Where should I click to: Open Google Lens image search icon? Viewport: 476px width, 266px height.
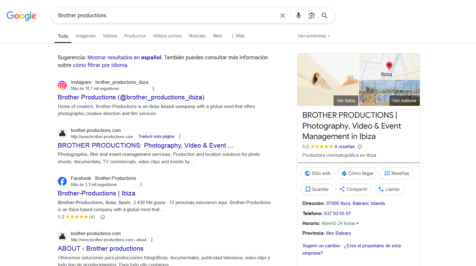[312, 16]
